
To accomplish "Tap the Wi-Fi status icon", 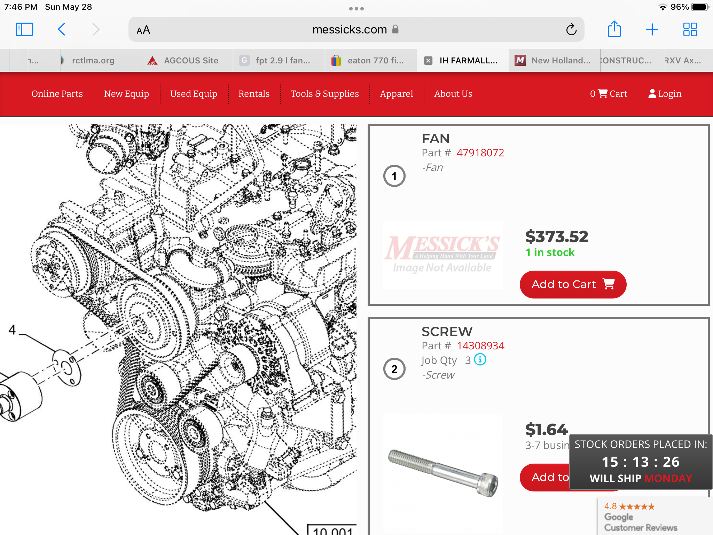I will tap(663, 7).
